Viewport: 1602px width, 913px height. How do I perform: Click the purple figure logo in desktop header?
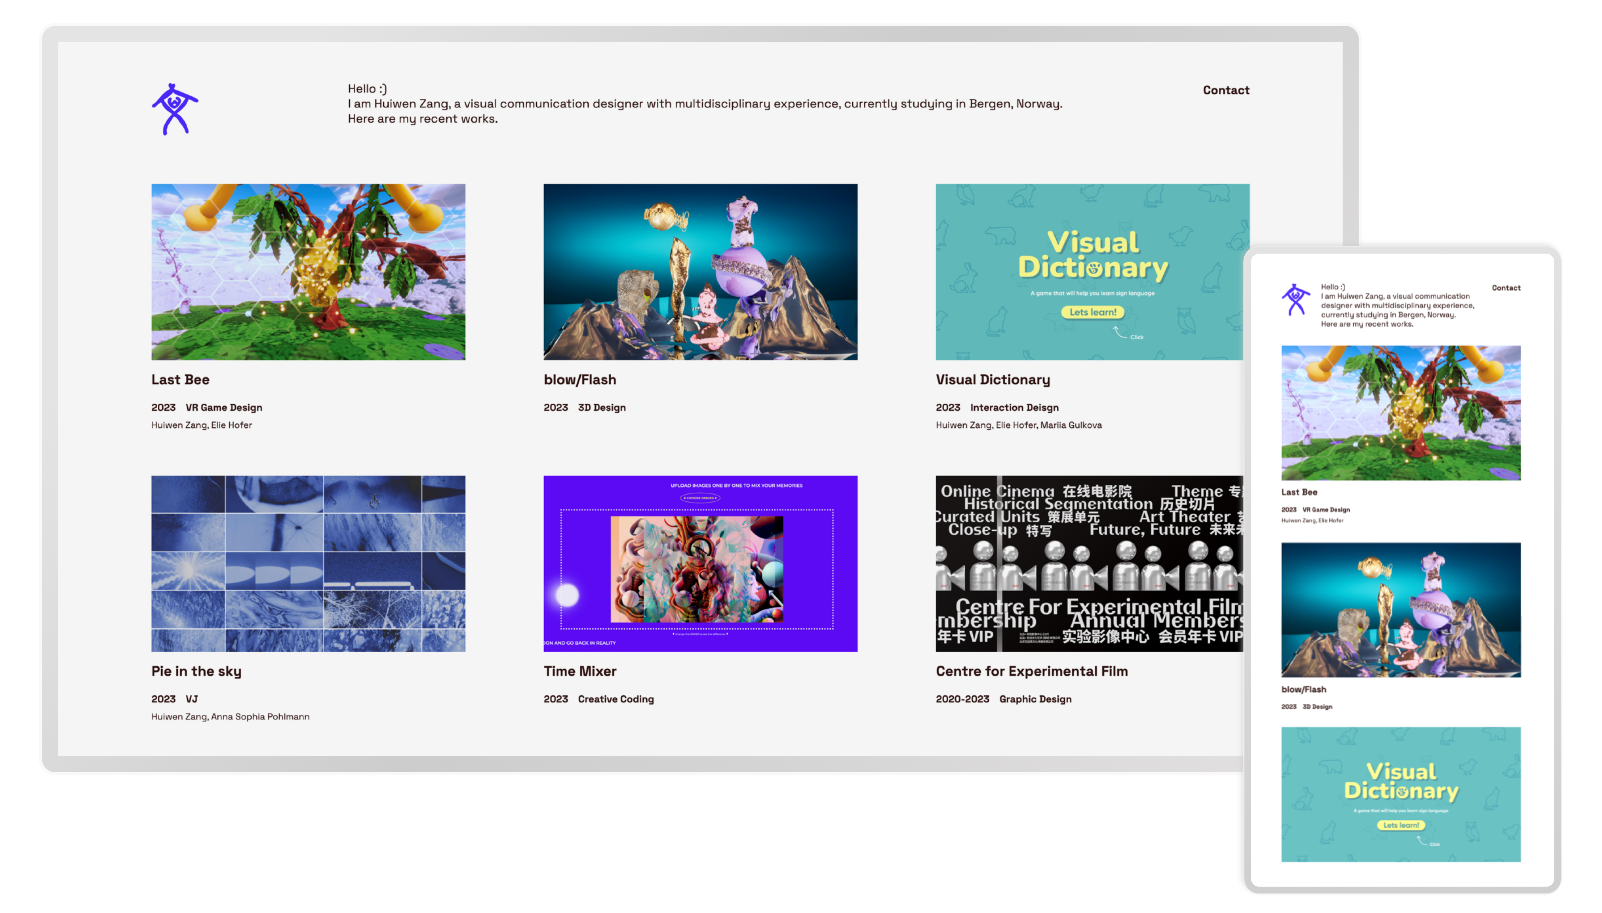coord(174,109)
